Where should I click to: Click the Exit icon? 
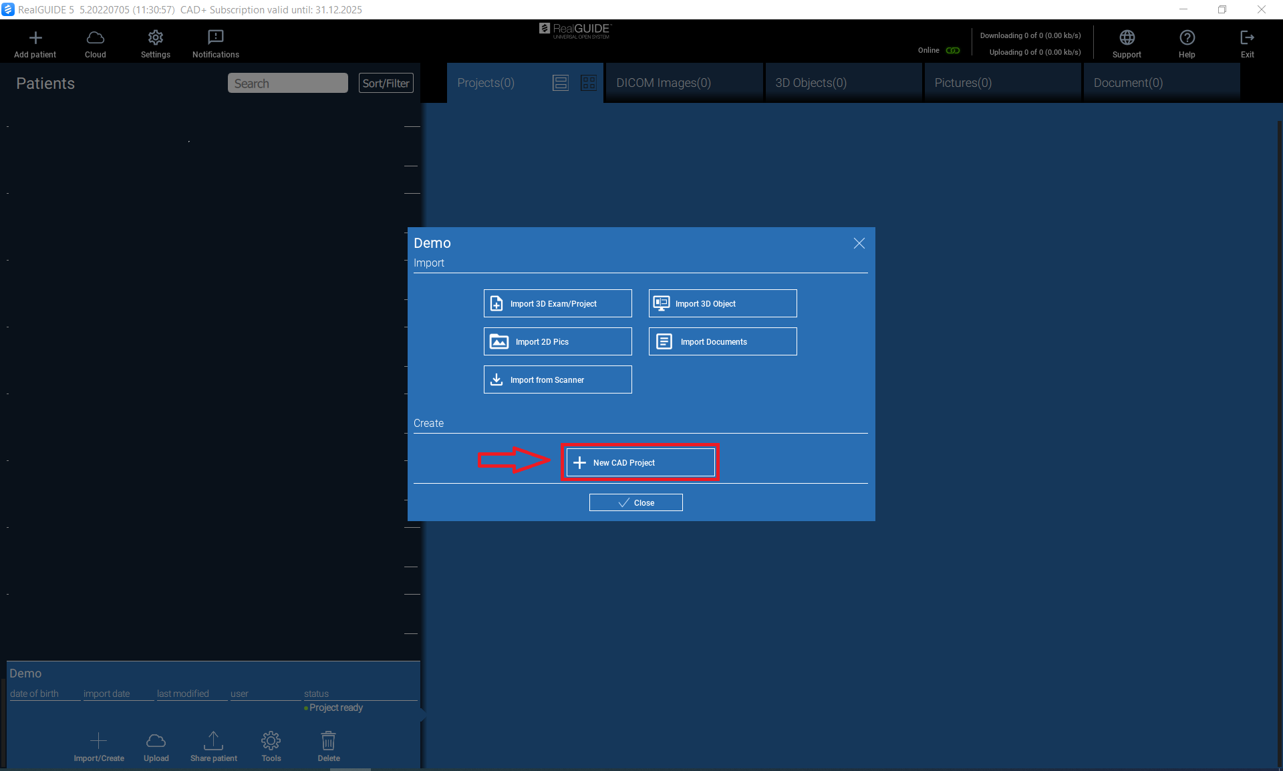1247,38
